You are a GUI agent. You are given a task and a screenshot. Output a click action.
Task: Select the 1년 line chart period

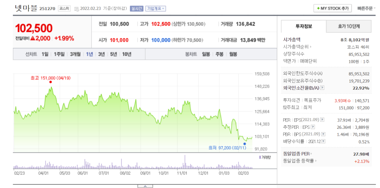(x=89, y=54)
